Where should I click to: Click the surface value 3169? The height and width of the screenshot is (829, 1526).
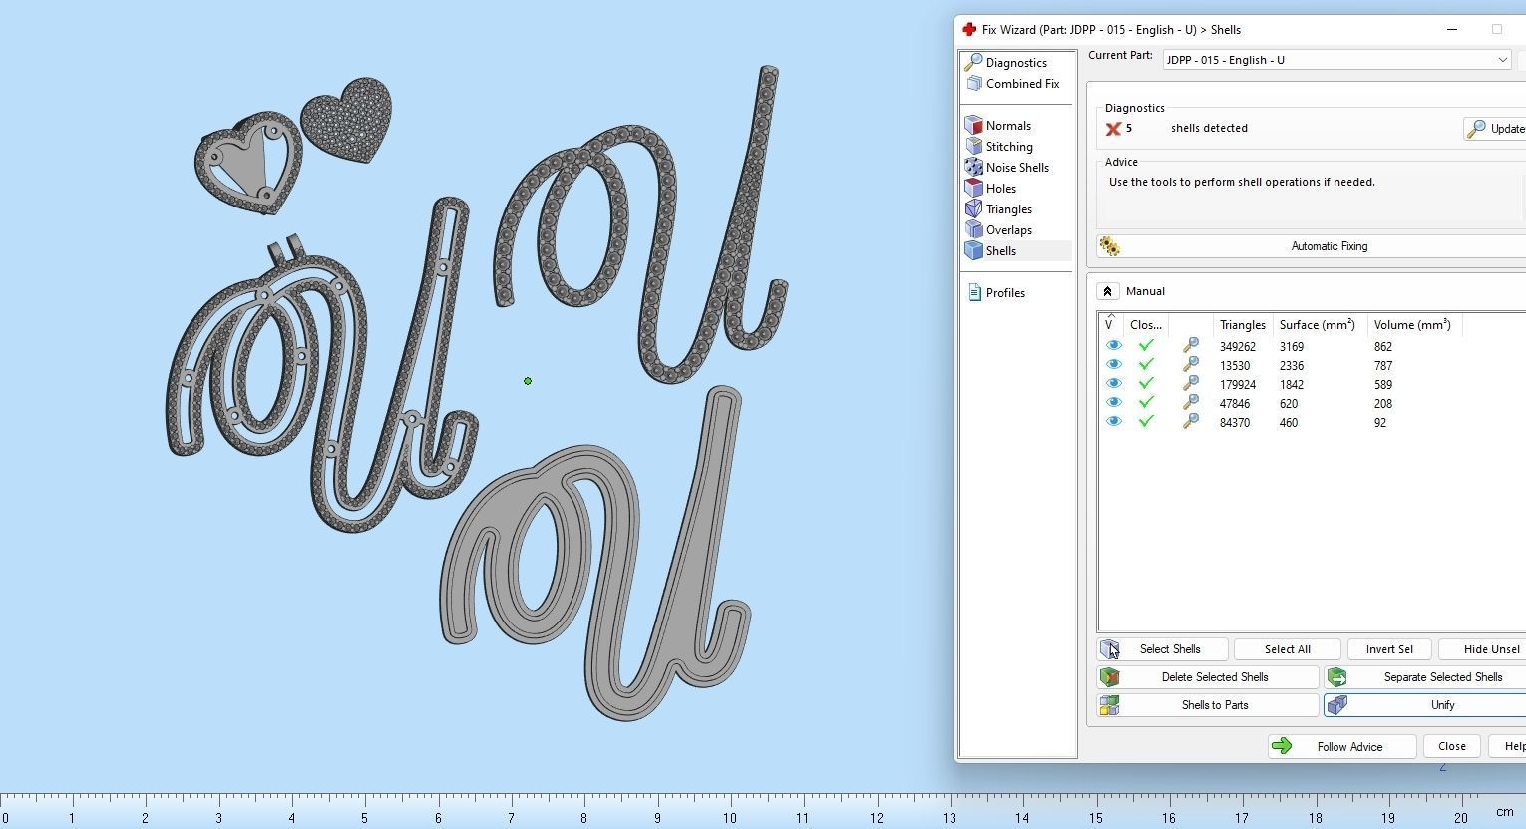pyautogui.click(x=1292, y=347)
